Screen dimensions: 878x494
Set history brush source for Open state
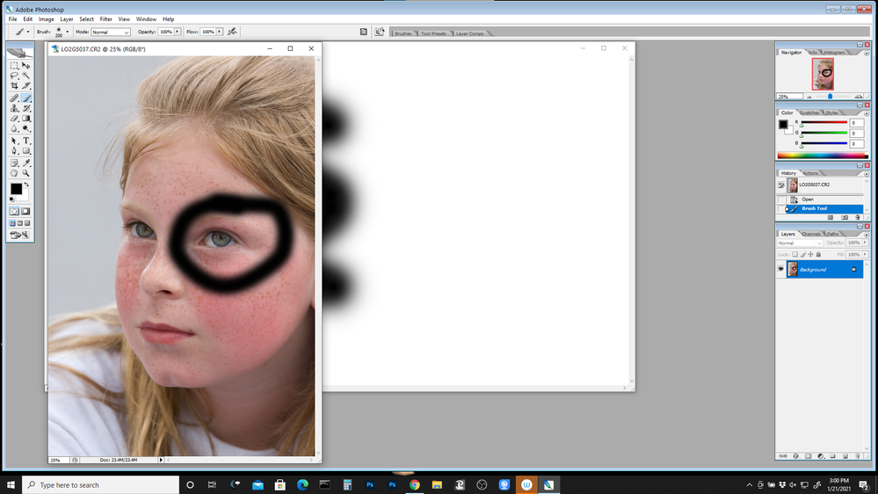(781, 200)
